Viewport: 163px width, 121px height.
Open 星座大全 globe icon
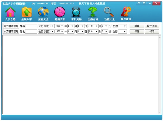click(43, 13)
